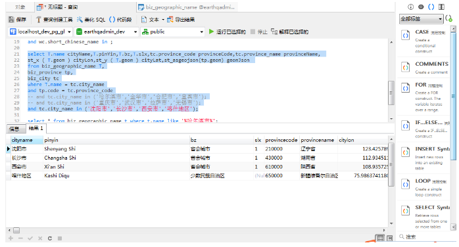The width and height of the screenshot is (459, 247).
Task: Click the code snippets parentheses icon
Action: click(x=431, y=7)
